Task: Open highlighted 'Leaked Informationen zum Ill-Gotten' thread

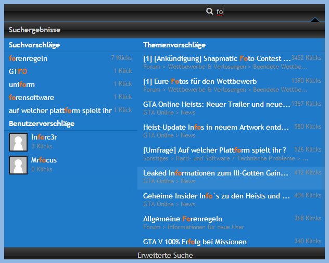Action: tap(216, 173)
